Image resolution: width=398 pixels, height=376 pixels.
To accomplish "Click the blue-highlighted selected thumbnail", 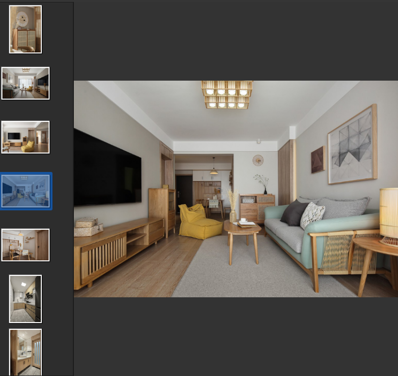I will point(26,191).
